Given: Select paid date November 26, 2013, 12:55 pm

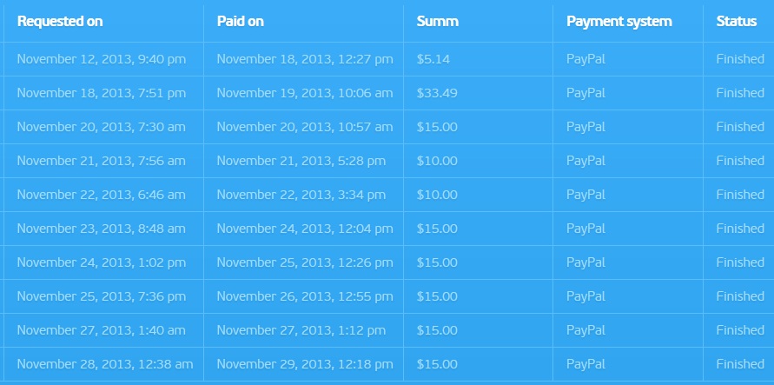Looking at the screenshot, I should click(305, 296).
